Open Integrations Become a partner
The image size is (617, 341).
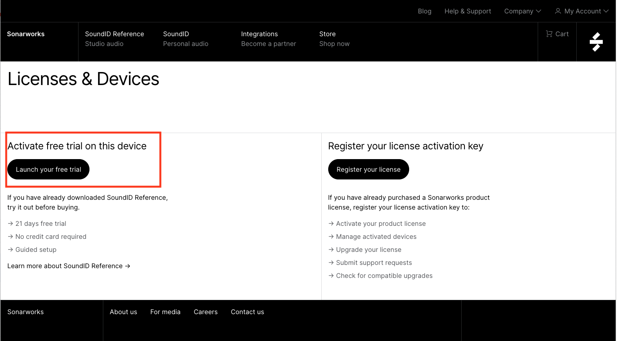point(268,39)
